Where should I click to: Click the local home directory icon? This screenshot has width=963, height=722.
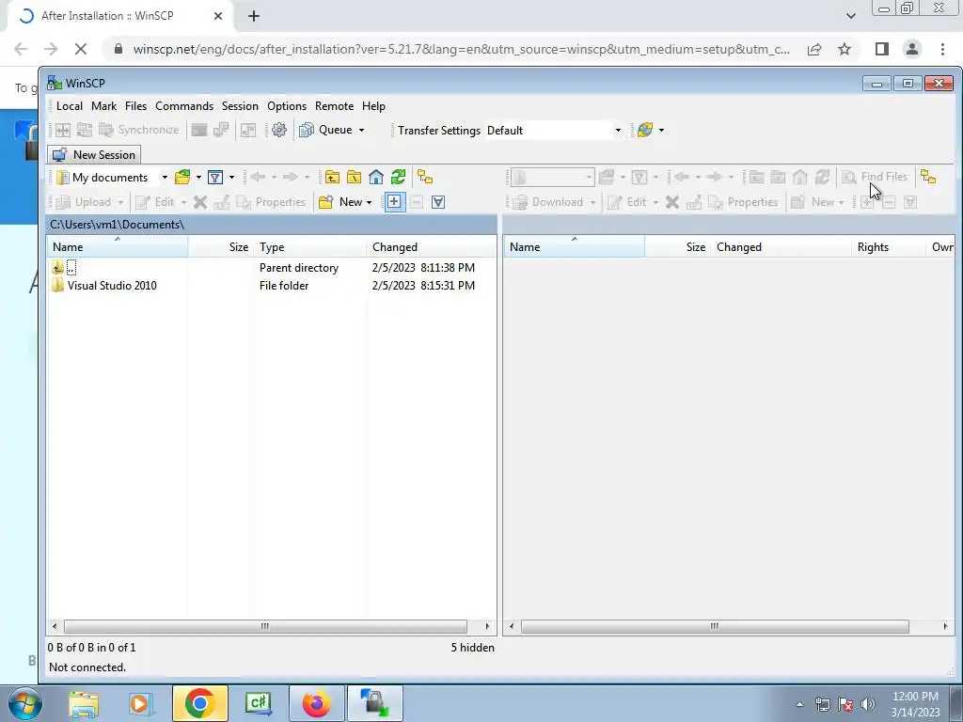coord(376,178)
